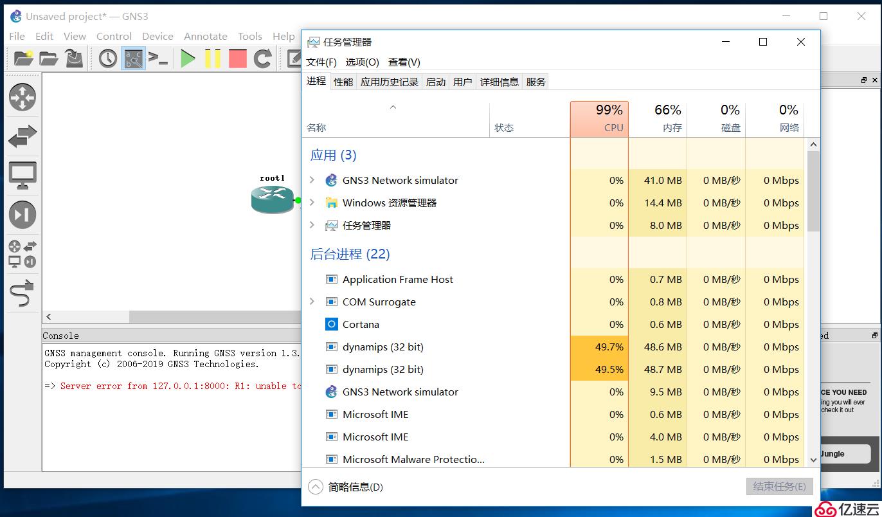Switch to the 进程 tab

(316, 81)
